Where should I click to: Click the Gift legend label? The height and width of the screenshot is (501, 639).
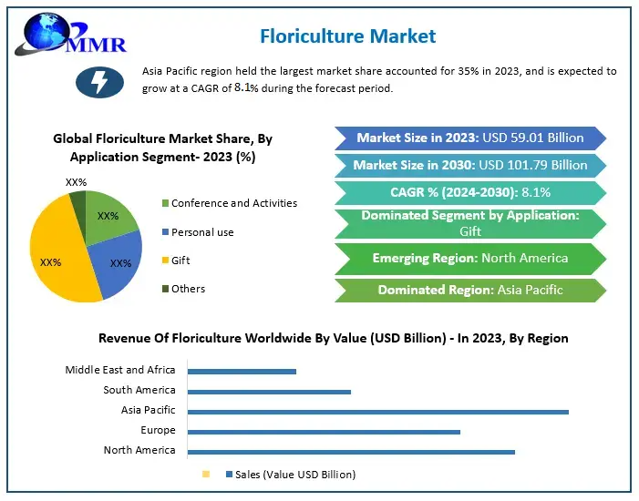(x=180, y=261)
